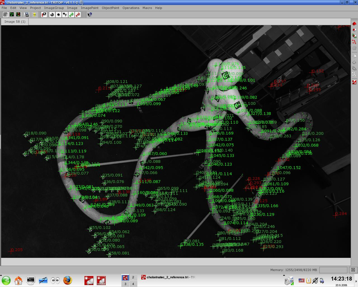Viewport: 358px width, 287px height.
Task: Toggle the red-white checkered square sidebar icon
Action: [x=354, y=82]
